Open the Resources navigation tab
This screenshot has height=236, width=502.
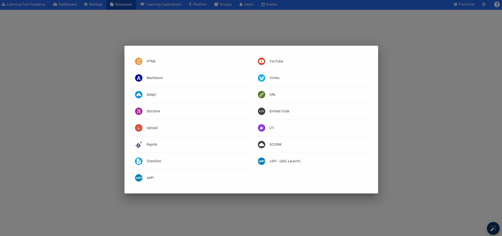tap(121, 4)
